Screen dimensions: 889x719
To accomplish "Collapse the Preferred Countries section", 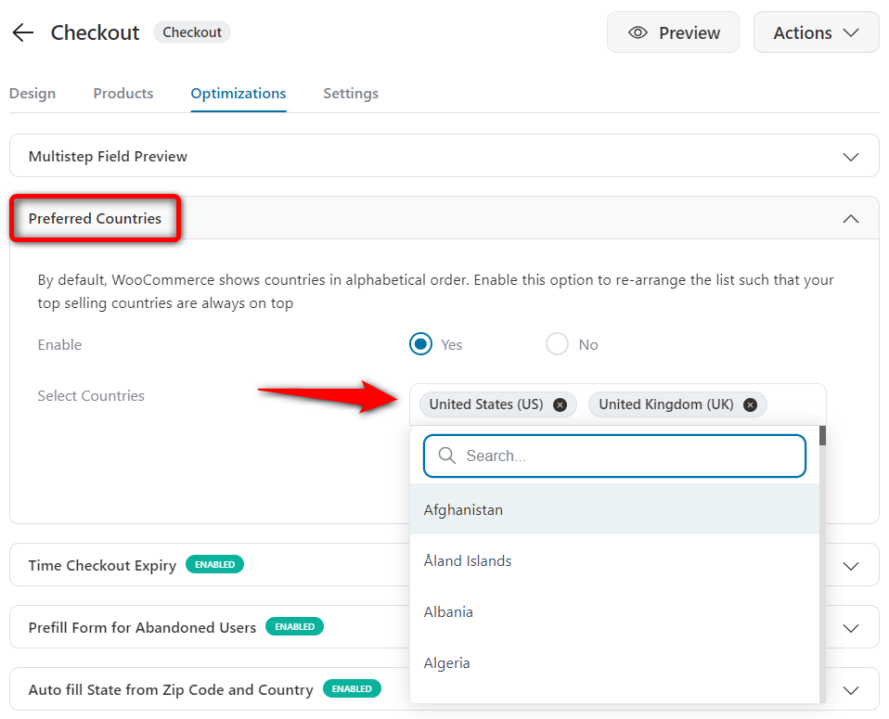I will click(x=851, y=218).
